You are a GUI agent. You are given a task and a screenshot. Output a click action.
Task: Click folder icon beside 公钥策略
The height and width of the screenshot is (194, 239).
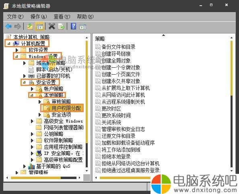coord(39,134)
